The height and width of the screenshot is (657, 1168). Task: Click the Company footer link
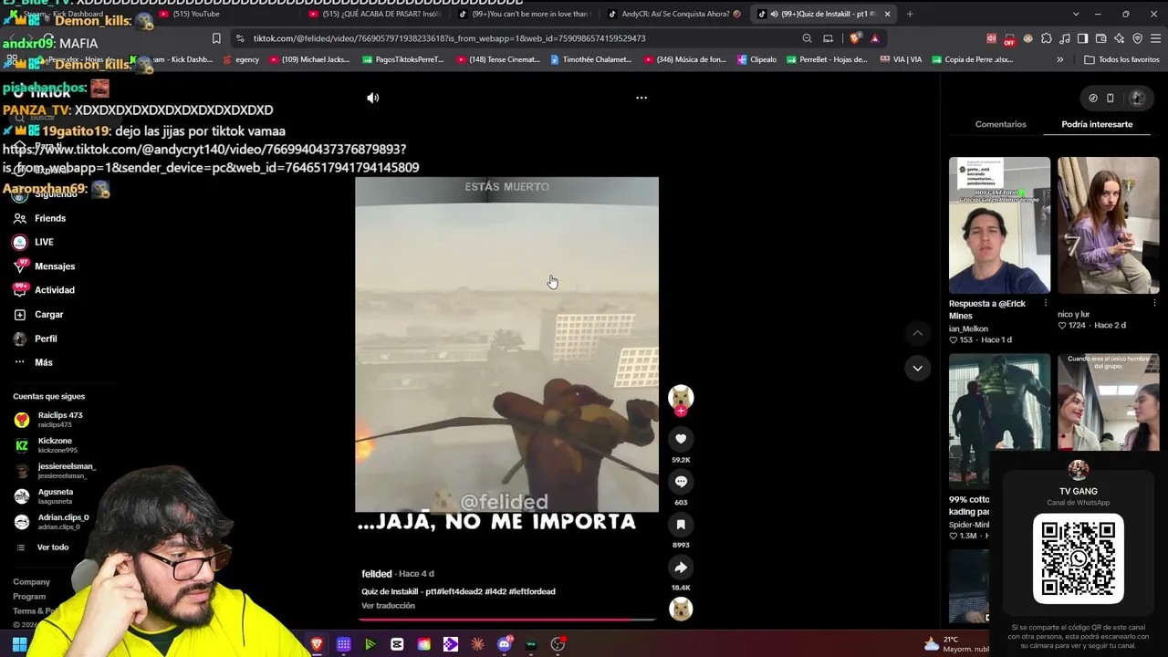point(31,582)
